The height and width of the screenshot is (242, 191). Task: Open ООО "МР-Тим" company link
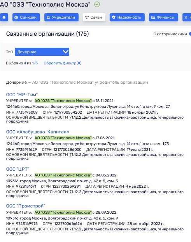tap(22, 95)
